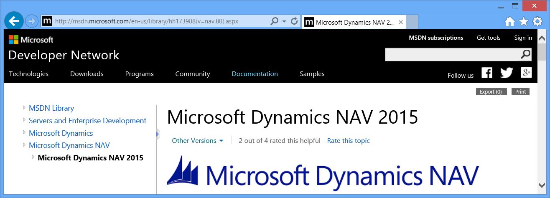Close the Microsoft Dynamics NAV tab
Viewport: 550px width, 198px height.
[401, 23]
